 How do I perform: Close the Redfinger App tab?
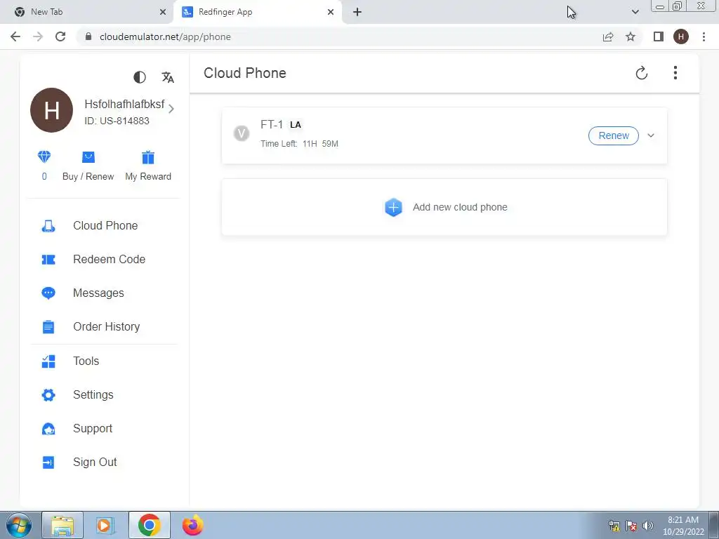click(331, 12)
